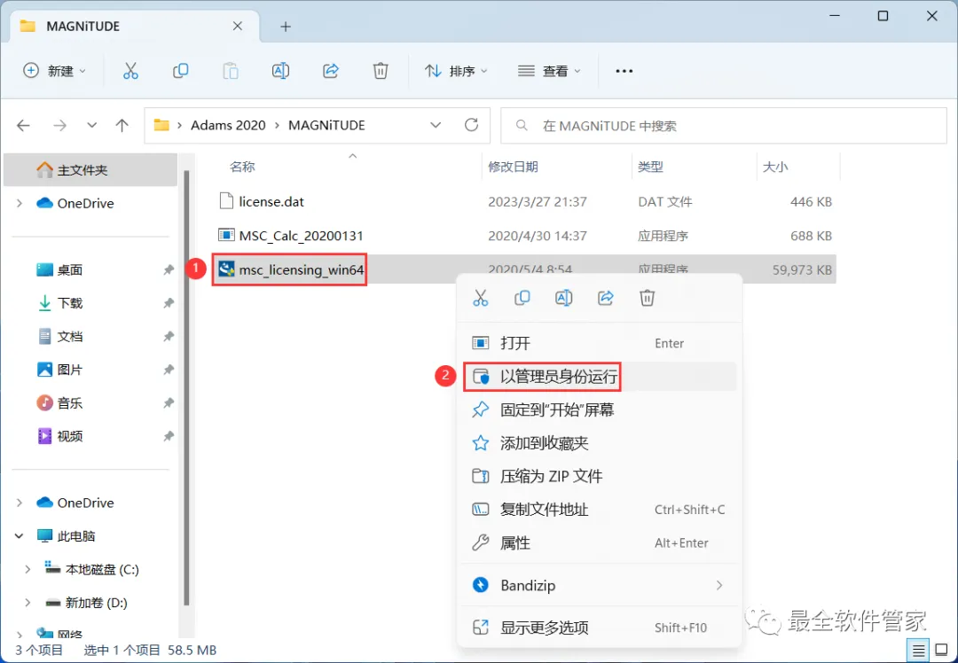Screen dimensions: 958x663
Task: Open a new tab with plus button
Action: click(x=286, y=27)
